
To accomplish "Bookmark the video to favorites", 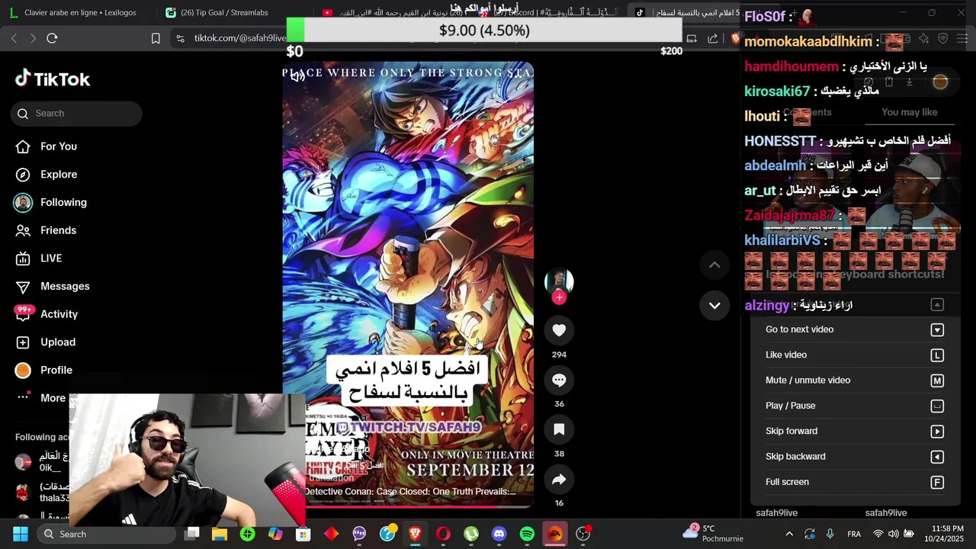I will 559,429.
